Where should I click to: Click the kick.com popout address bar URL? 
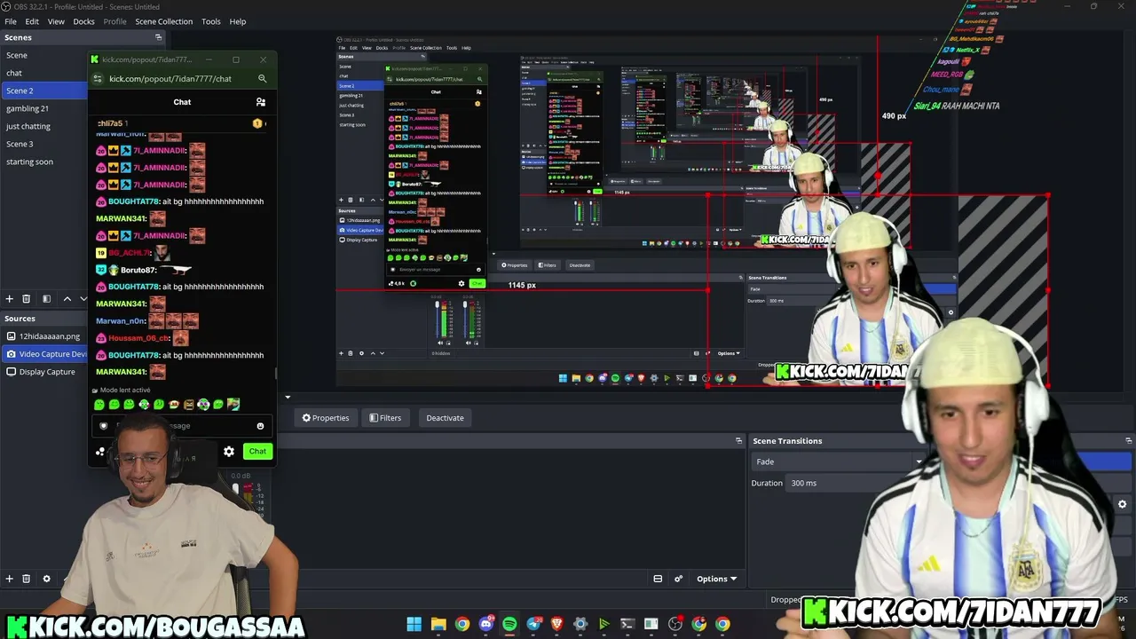point(170,79)
